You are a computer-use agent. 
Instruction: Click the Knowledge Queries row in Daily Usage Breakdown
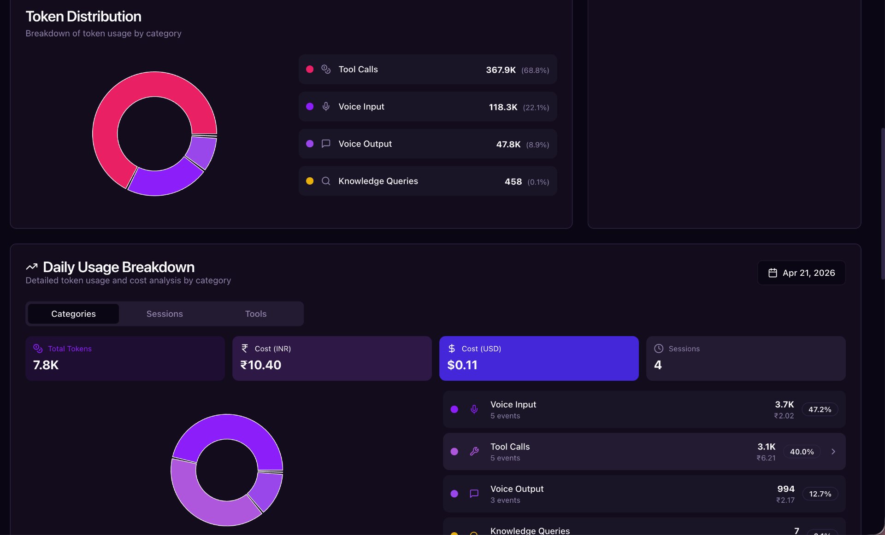[644, 527]
